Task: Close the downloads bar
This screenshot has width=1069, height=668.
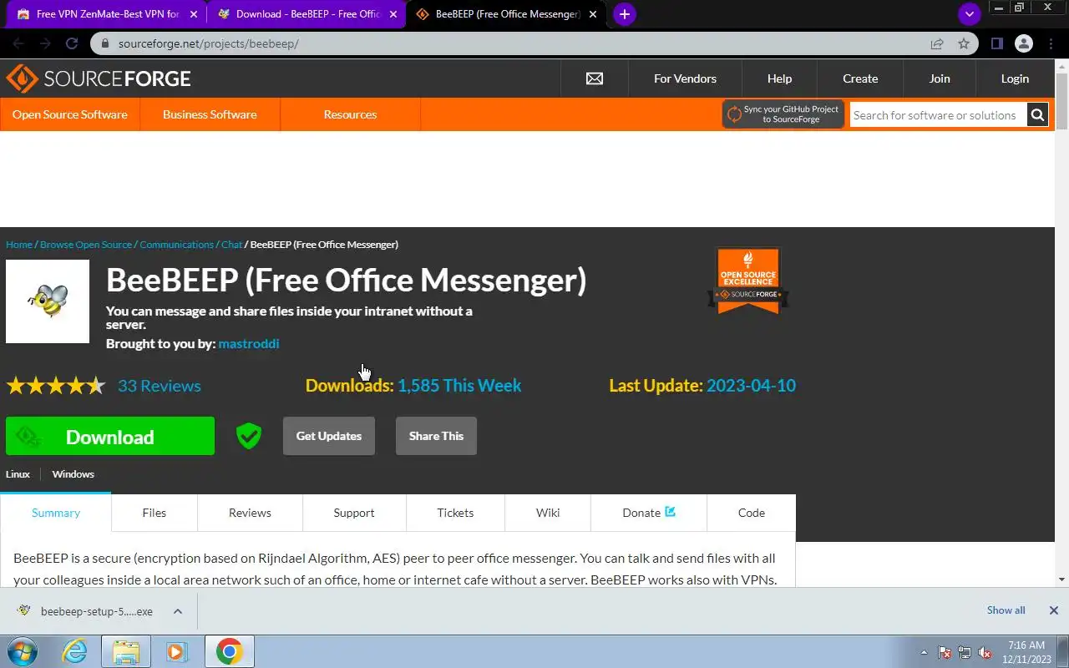Action: [x=1054, y=610]
